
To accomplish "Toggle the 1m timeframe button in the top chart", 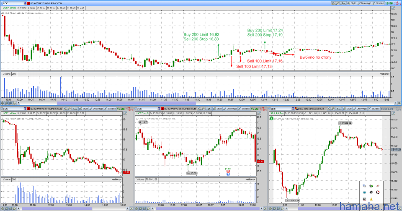I will point(343,3).
